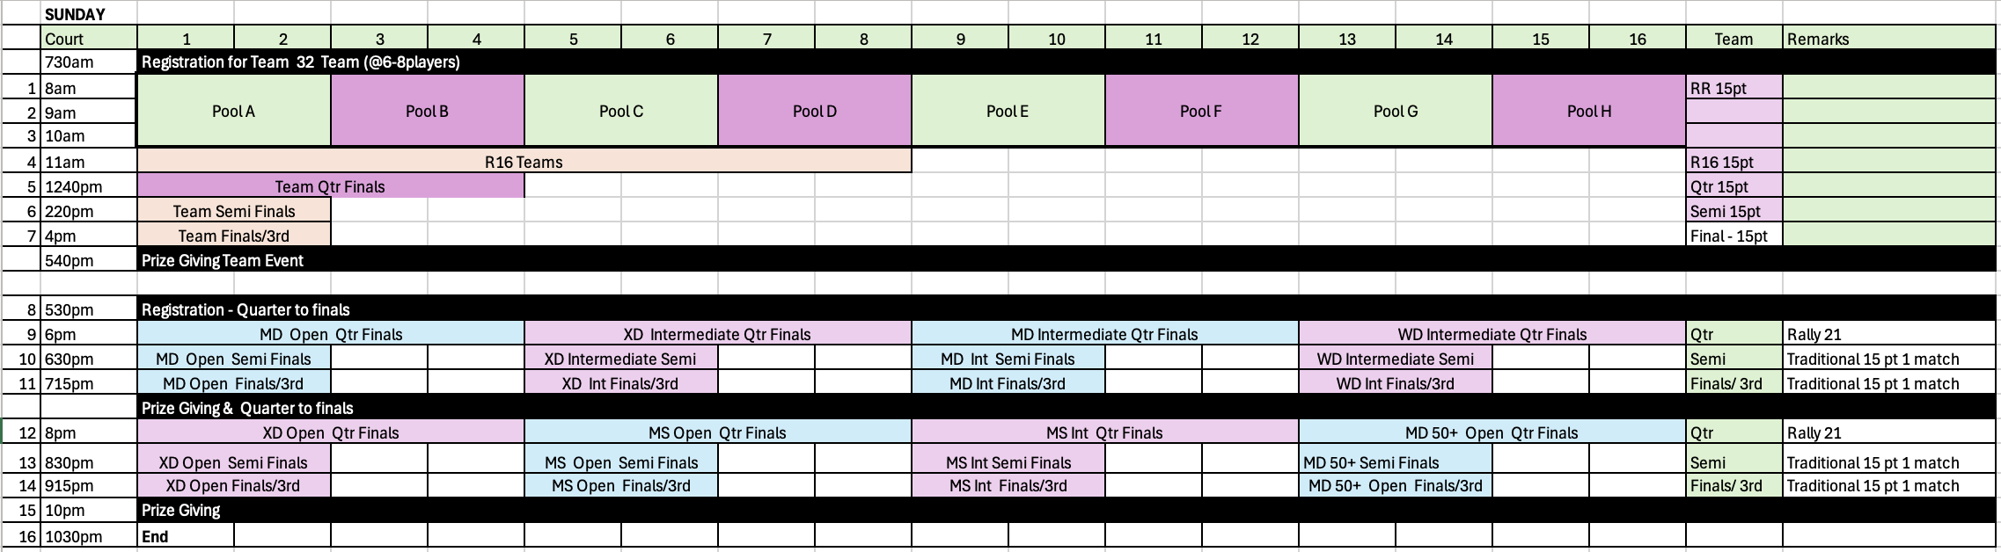This screenshot has height=552, width=2001.
Task: Select the RR 15pt cell
Action: (x=1734, y=87)
